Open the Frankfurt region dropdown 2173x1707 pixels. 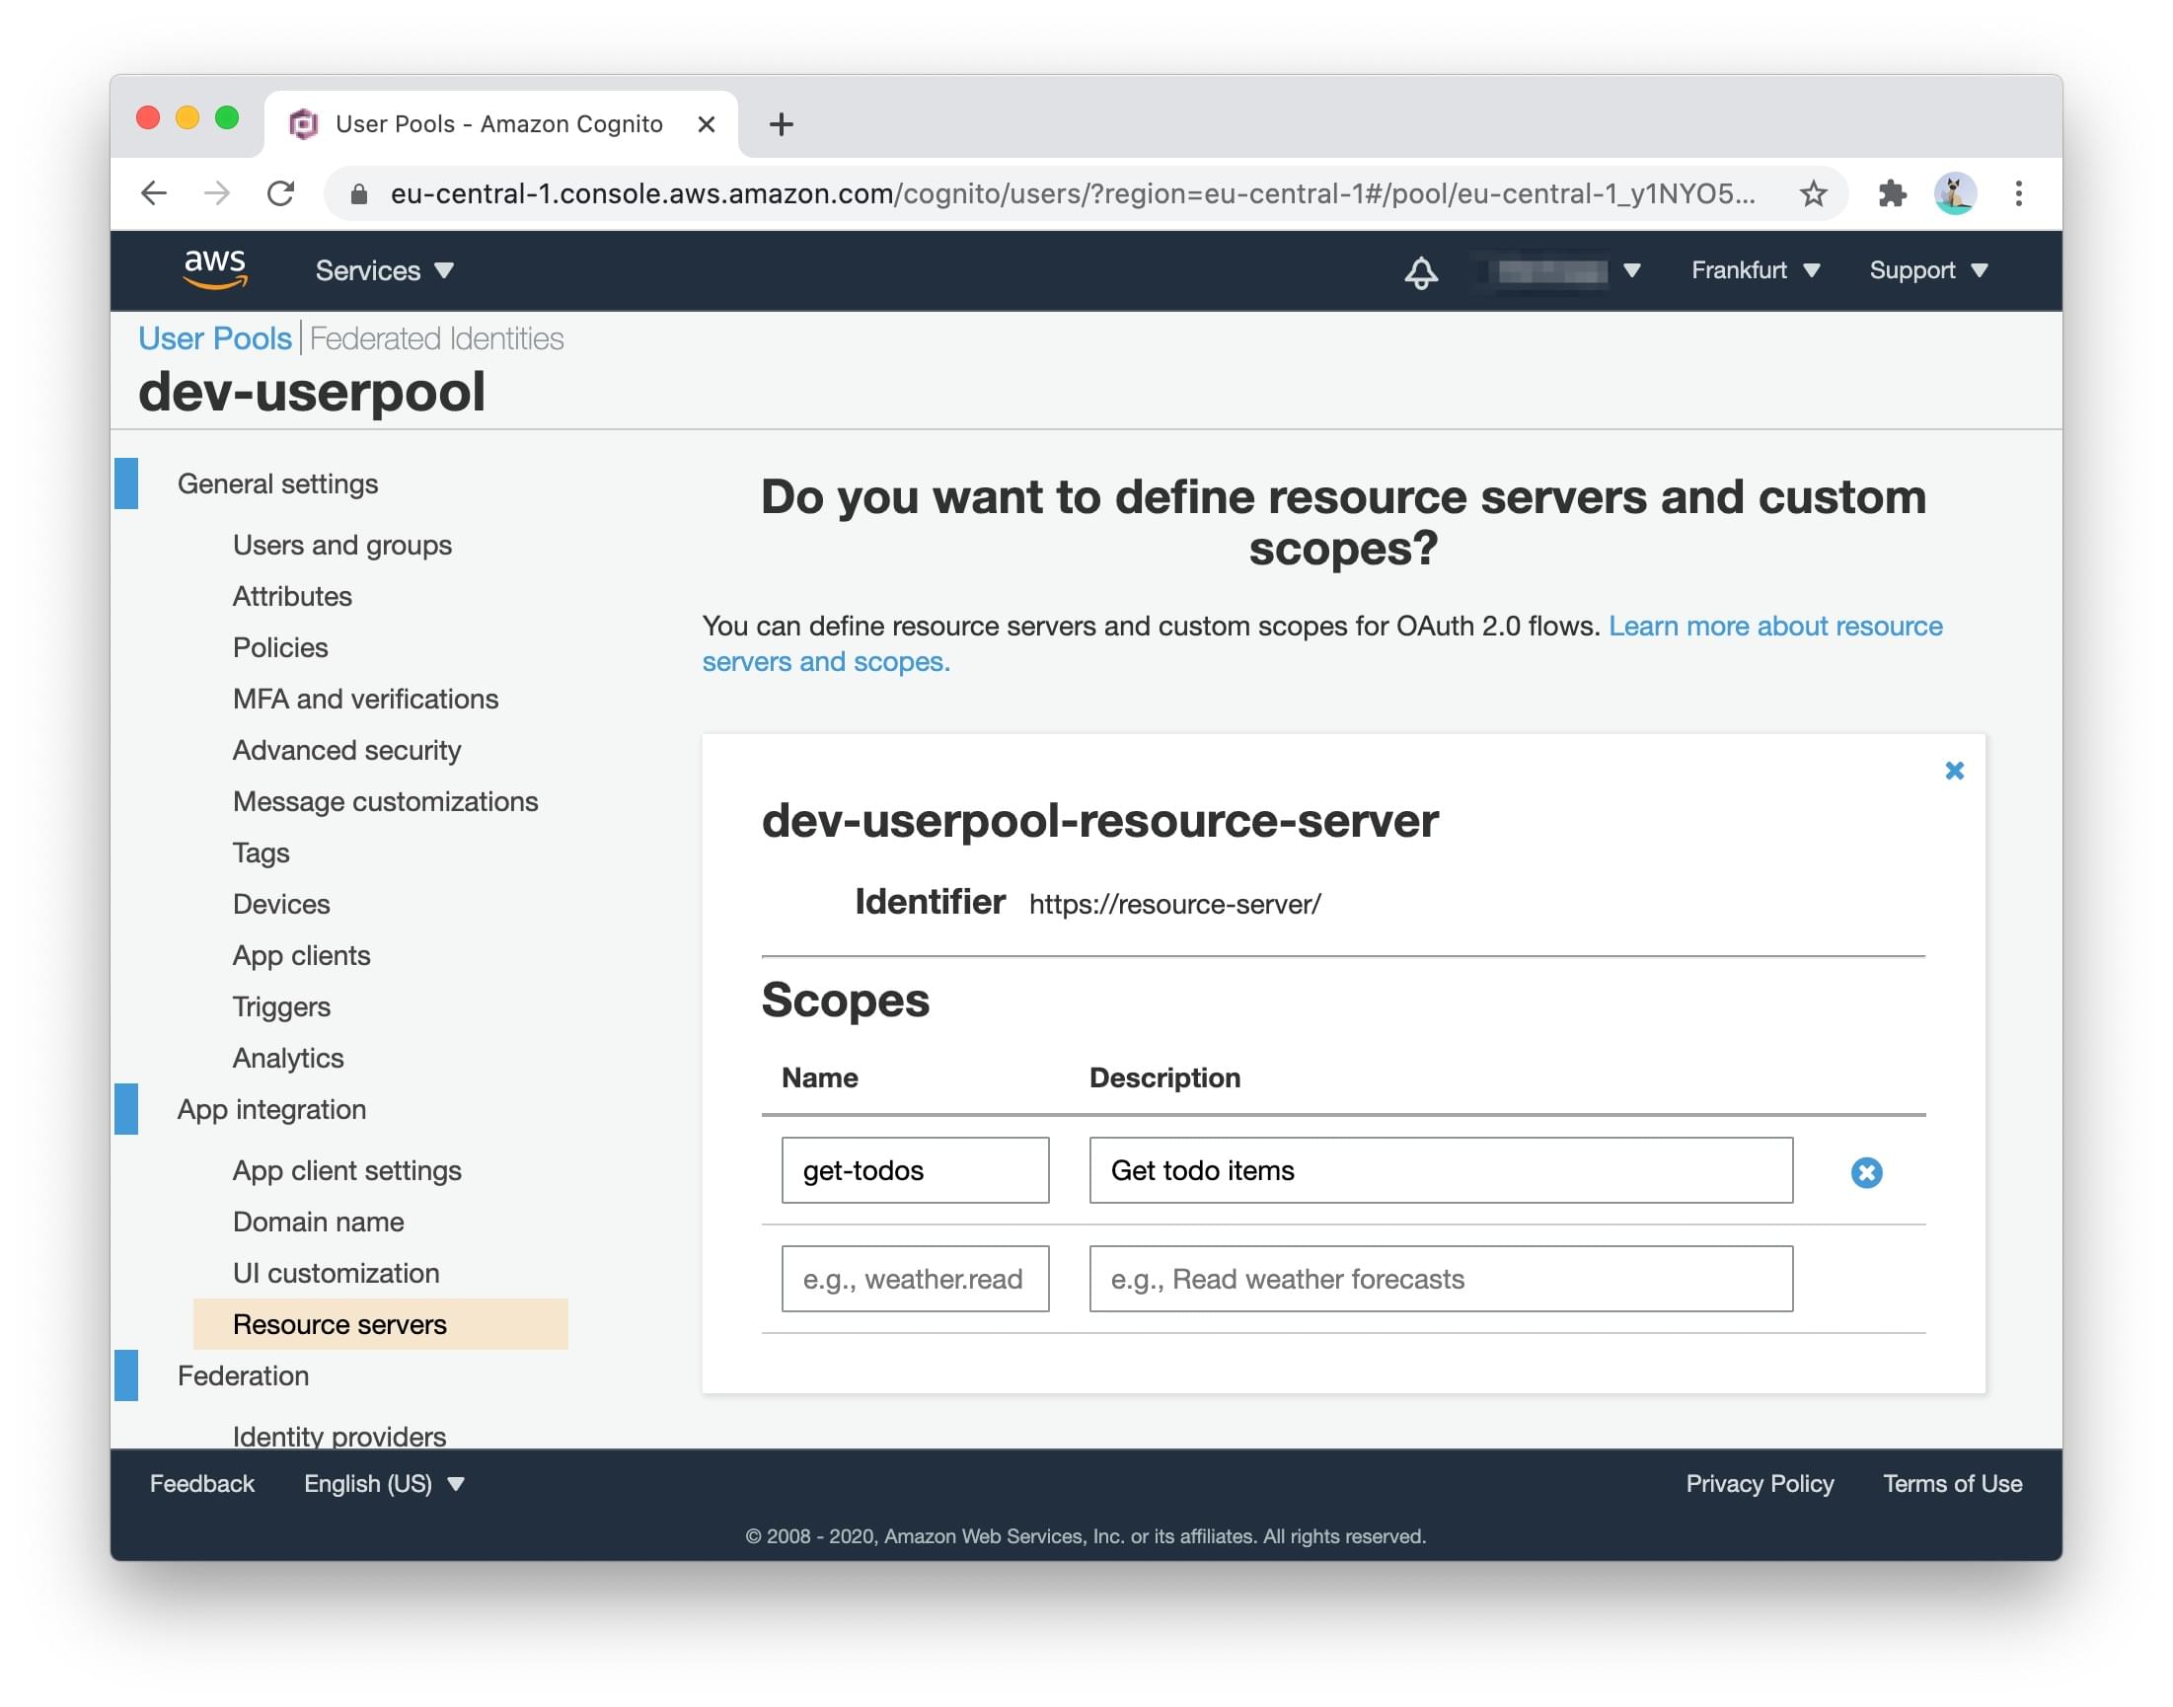click(1755, 270)
